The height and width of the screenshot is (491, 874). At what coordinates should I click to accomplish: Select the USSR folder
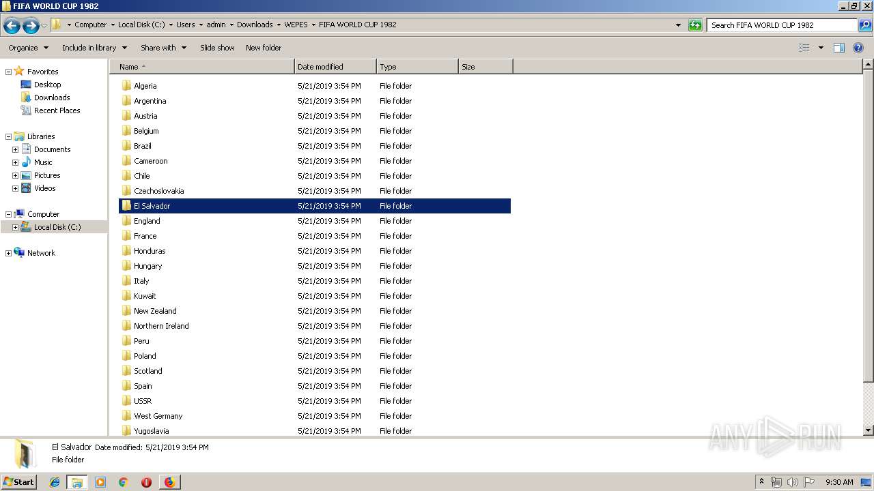point(315,401)
